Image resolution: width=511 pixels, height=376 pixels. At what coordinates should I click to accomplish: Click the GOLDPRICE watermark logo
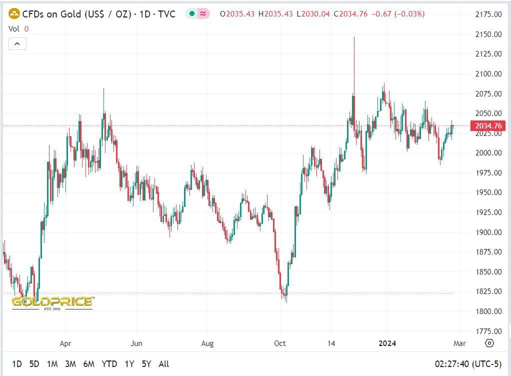coord(52,302)
